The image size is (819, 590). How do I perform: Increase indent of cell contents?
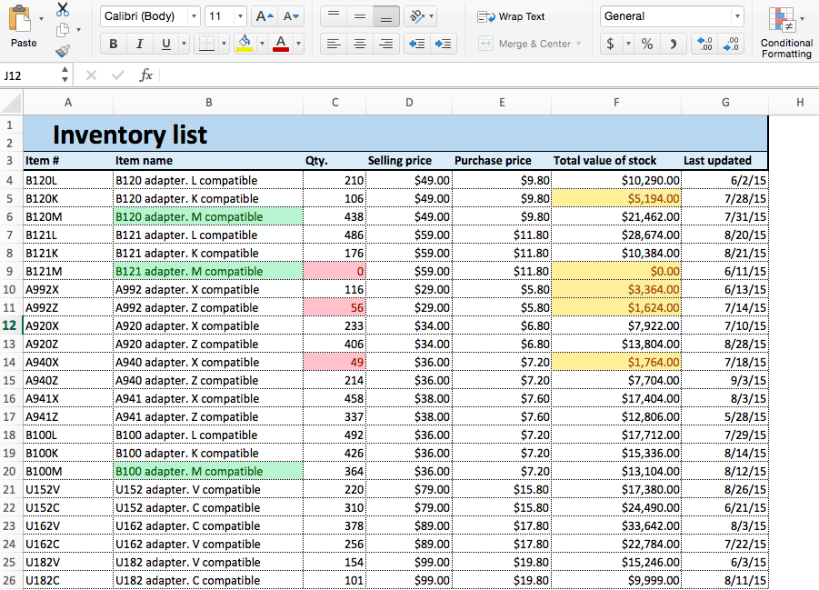pyautogui.click(x=444, y=44)
